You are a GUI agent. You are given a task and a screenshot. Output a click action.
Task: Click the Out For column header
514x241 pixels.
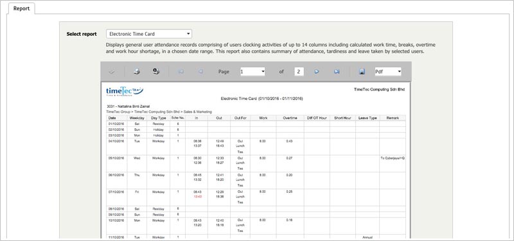tap(240, 118)
